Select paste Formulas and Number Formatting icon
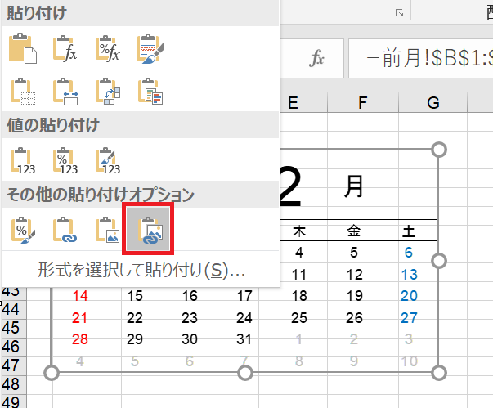Viewport: 493px width, 408px height. tap(107, 51)
